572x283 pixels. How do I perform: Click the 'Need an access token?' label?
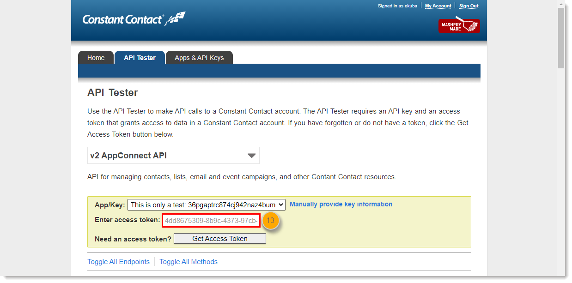(x=133, y=239)
